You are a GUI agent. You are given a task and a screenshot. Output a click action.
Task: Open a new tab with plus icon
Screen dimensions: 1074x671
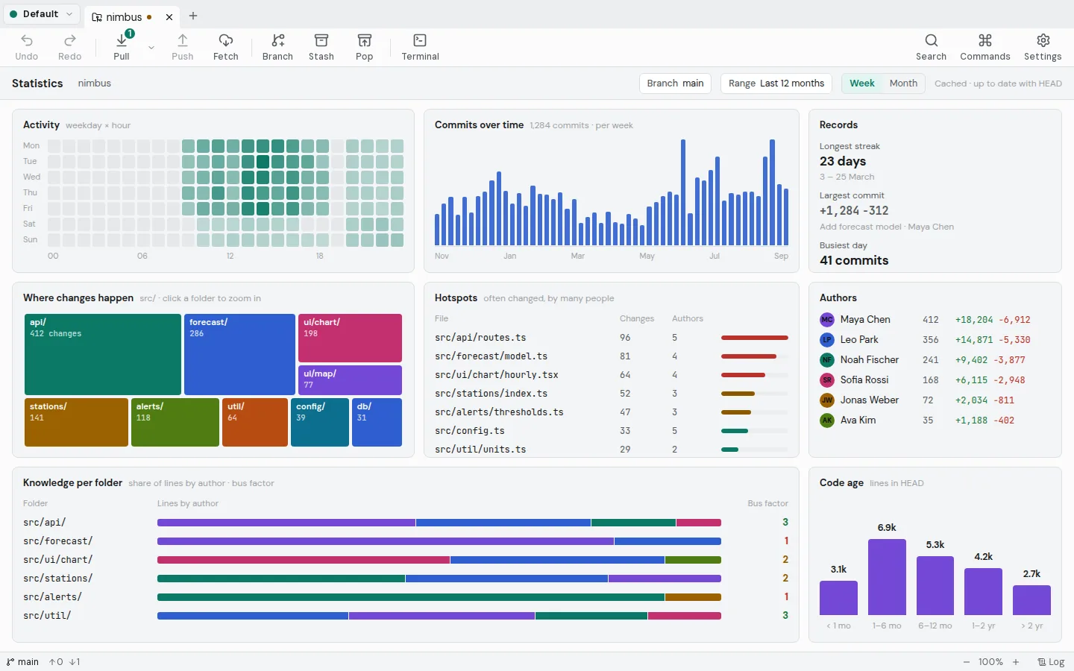click(x=193, y=16)
